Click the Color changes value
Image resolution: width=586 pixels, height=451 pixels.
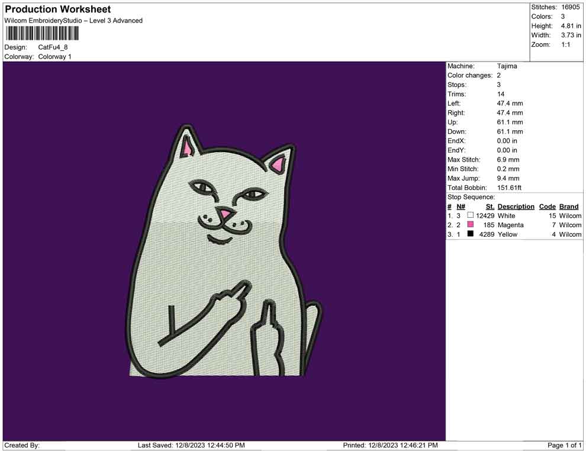[x=498, y=75]
